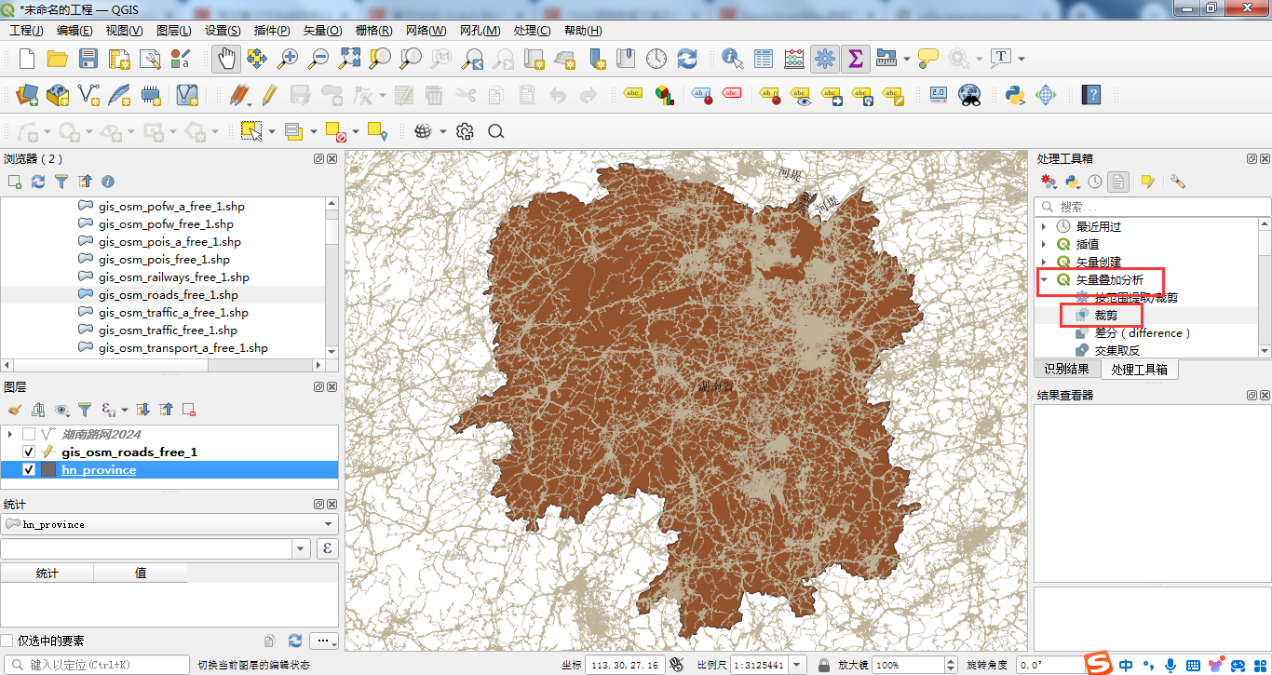This screenshot has width=1272, height=675.
Task: Enable the 湖南路网2024 layer checkbox
Action: tap(29, 435)
